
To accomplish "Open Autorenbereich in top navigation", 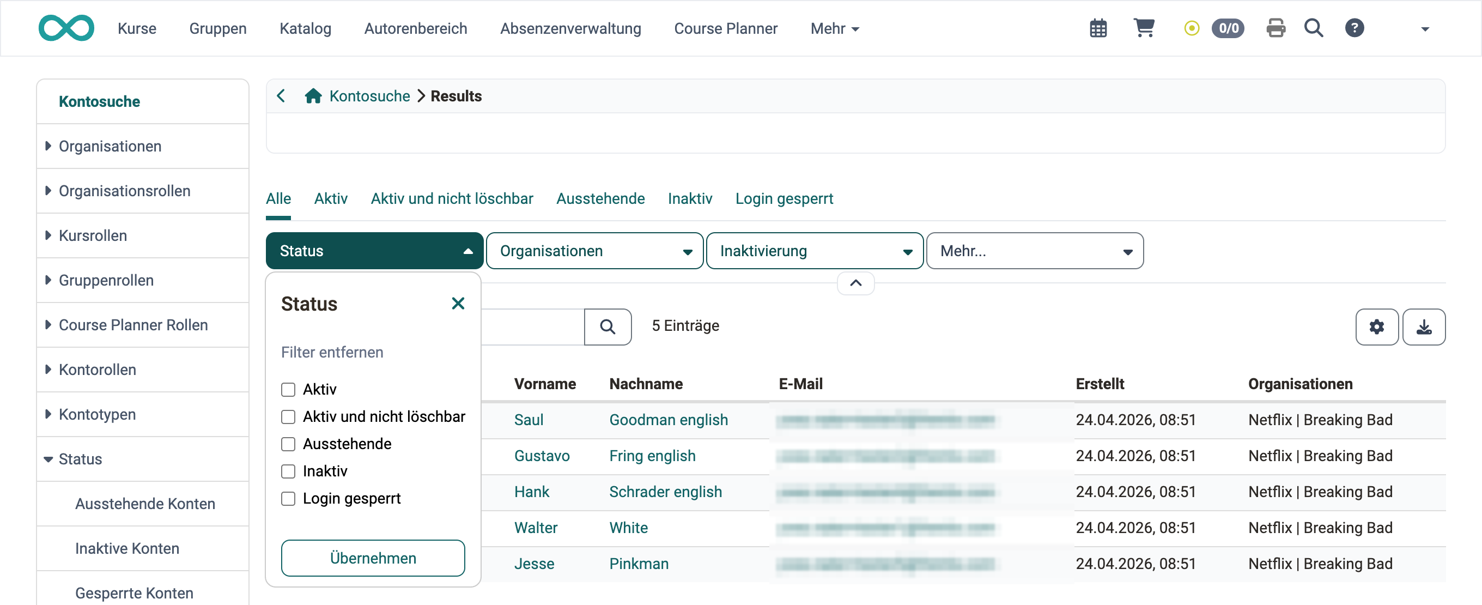I will pos(415,28).
